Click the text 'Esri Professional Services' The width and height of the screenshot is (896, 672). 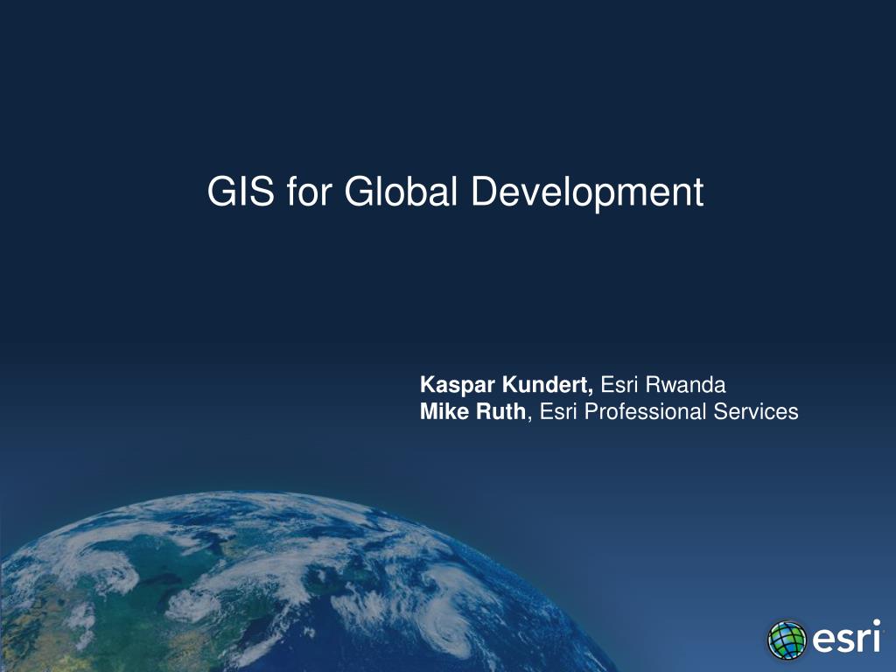click(668, 411)
